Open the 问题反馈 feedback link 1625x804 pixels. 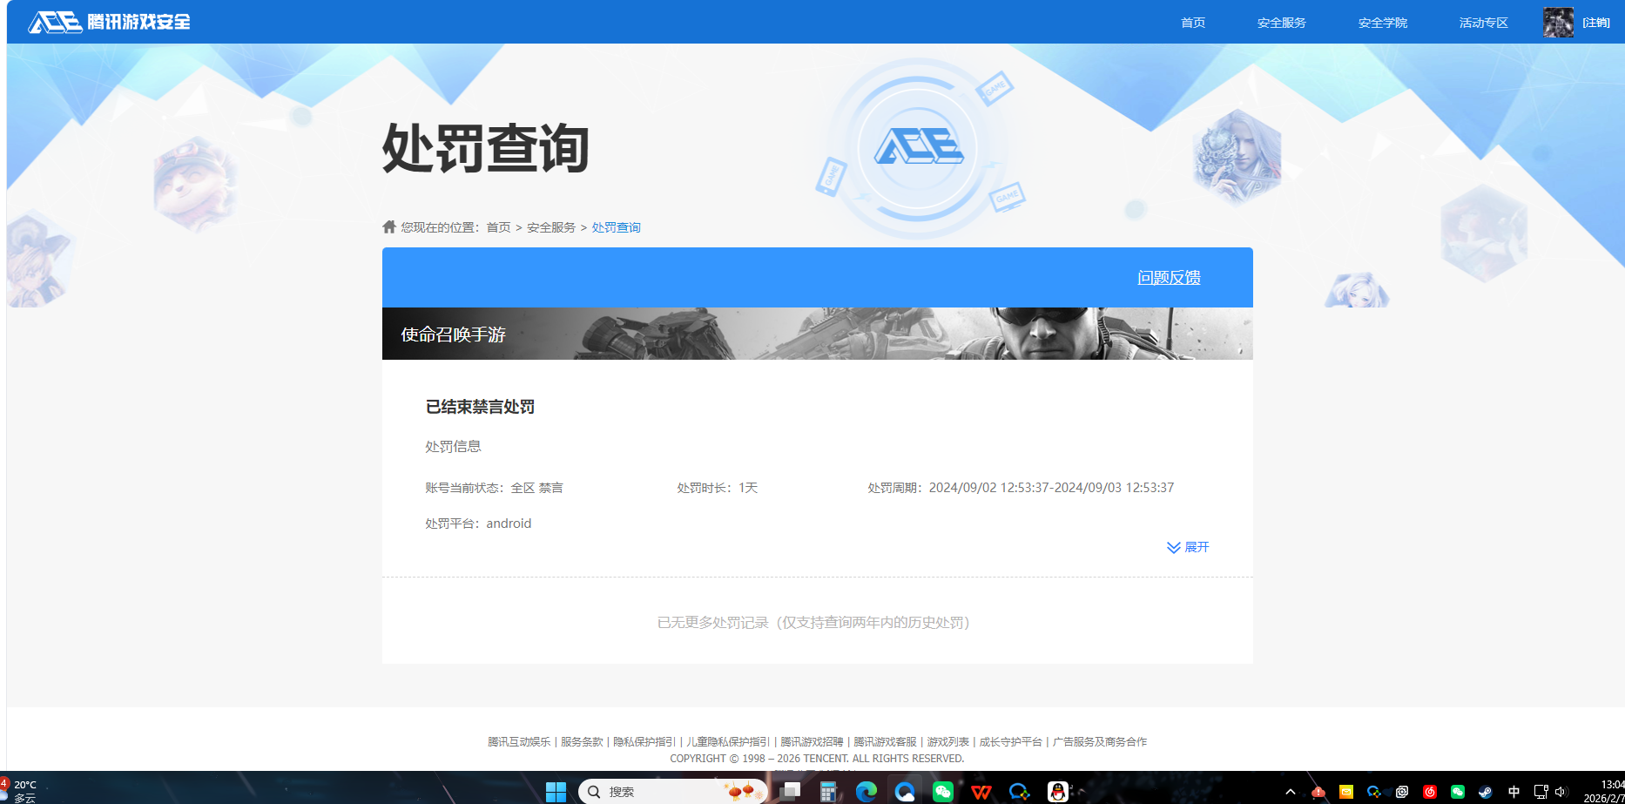click(x=1169, y=278)
